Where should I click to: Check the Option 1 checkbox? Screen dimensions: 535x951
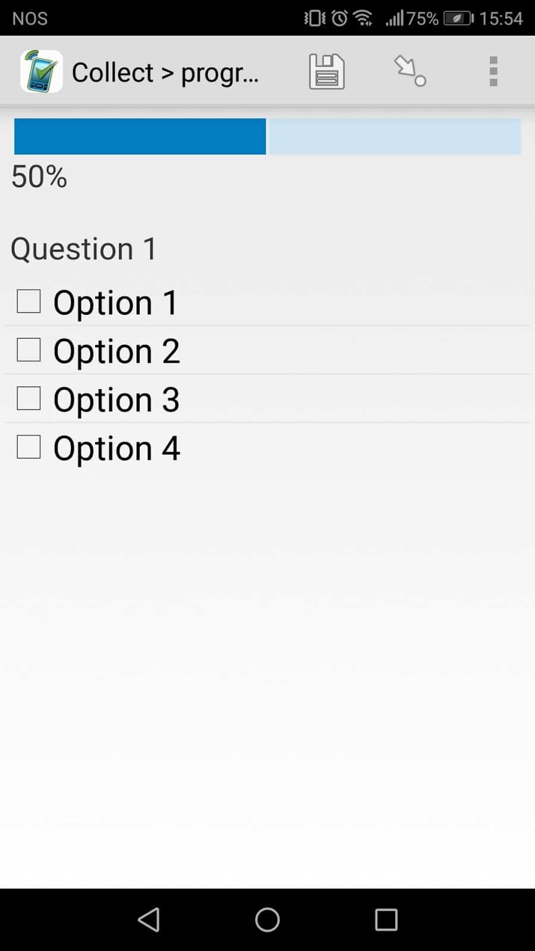29,301
